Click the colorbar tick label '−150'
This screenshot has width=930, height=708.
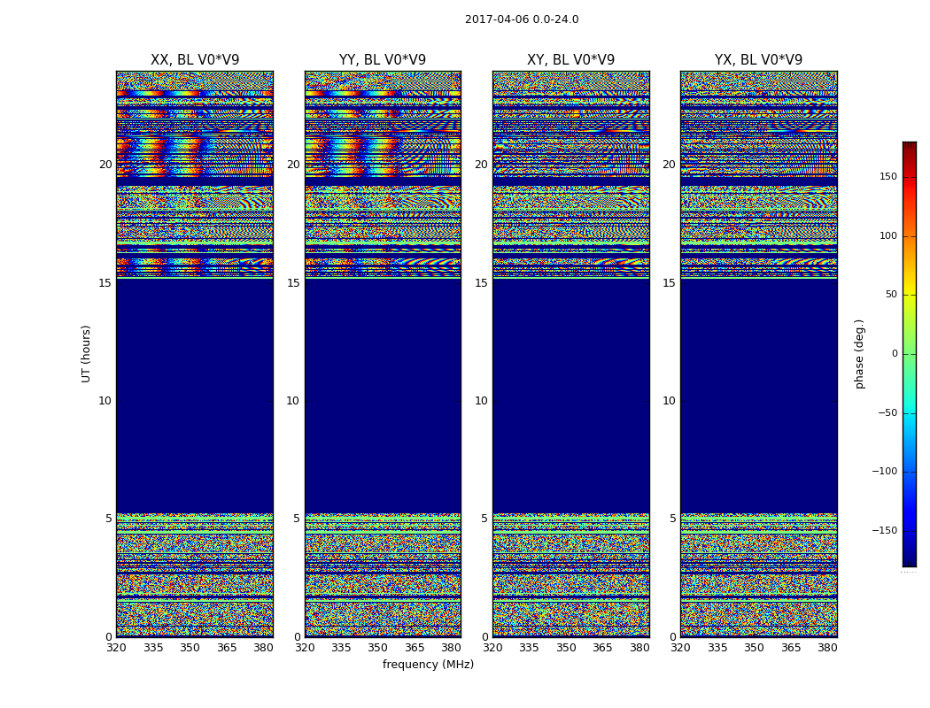(884, 531)
